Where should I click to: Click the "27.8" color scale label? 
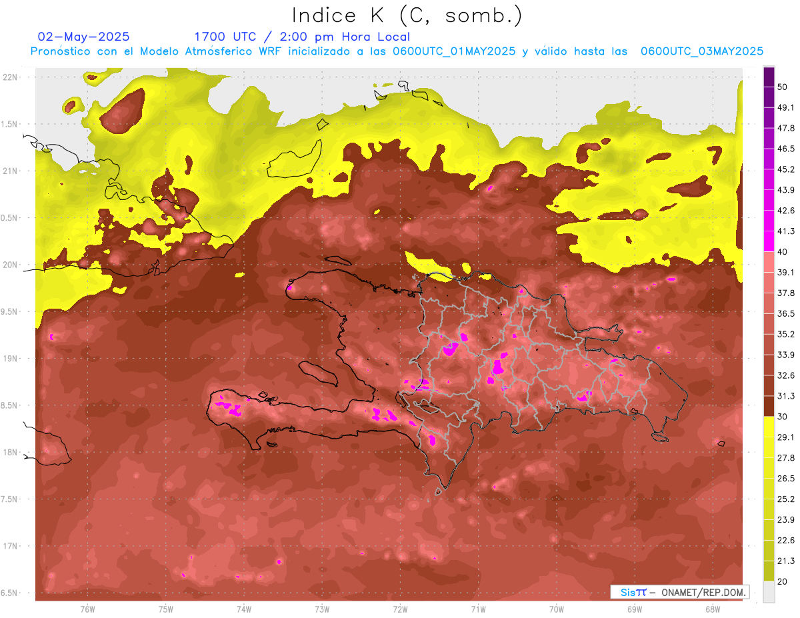coord(786,457)
